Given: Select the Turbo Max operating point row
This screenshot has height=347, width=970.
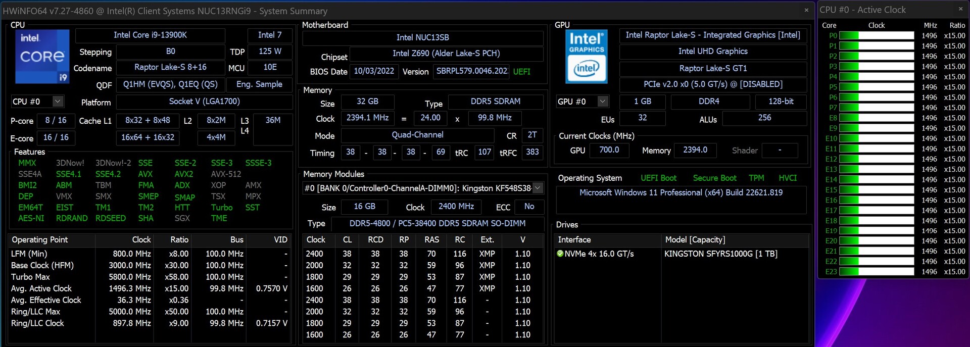Looking at the screenshot, I should coord(150,277).
